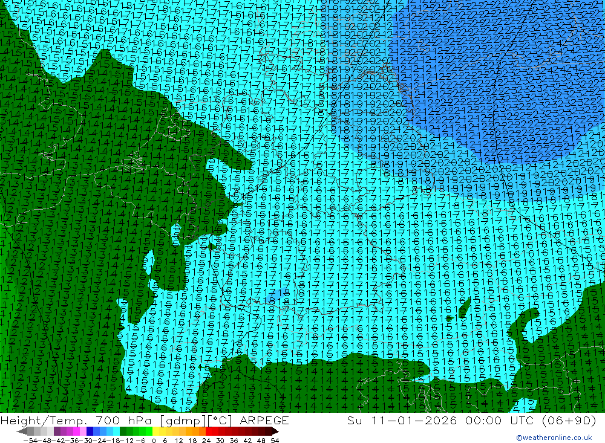
Task: Select the bright yellow swatch above 0
Action: point(156,432)
